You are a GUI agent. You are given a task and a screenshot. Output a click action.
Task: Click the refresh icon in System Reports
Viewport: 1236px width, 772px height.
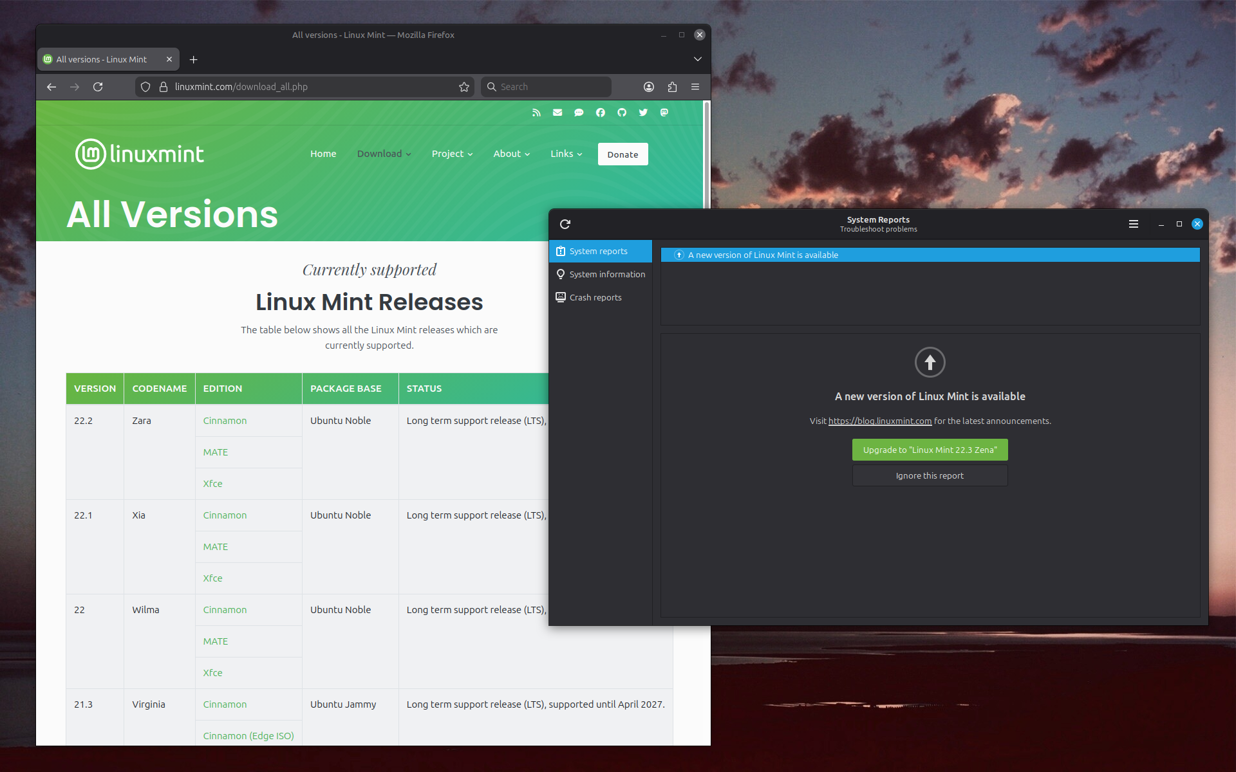click(x=565, y=224)
